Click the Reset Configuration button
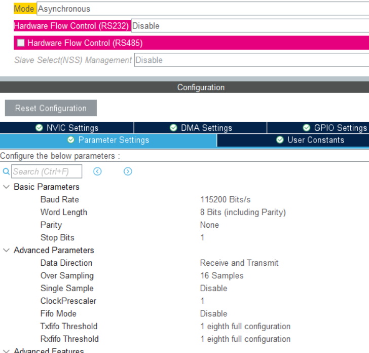The image size is (369, 353). tap(51, 108)
